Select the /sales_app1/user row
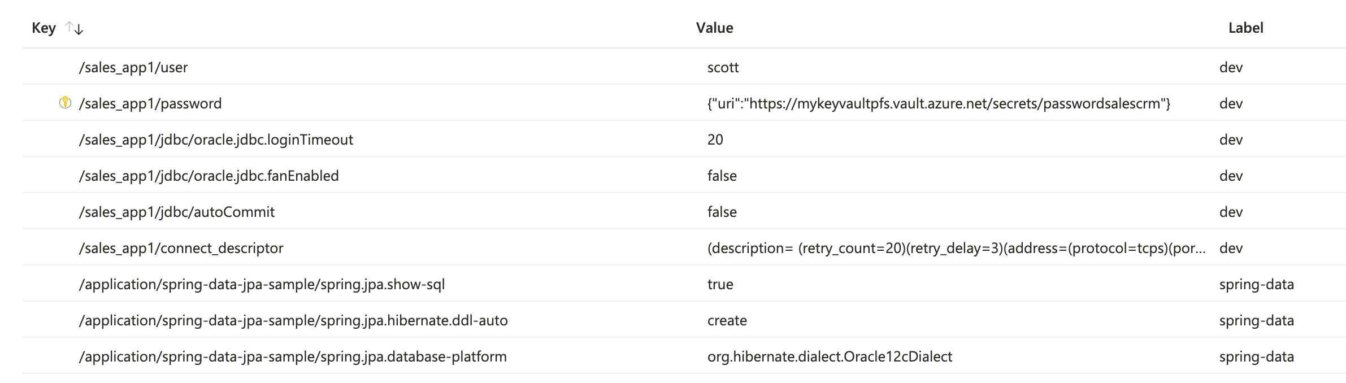 [x=132, y=67]
